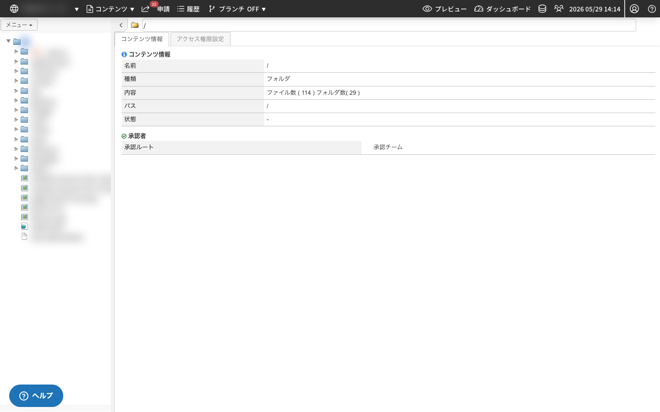Open 申請 requests with 22 badge
This screenshot has height=412, width=660.
tap(156, 9)
